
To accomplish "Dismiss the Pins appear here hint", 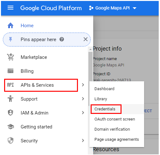I will click(86, 39).
